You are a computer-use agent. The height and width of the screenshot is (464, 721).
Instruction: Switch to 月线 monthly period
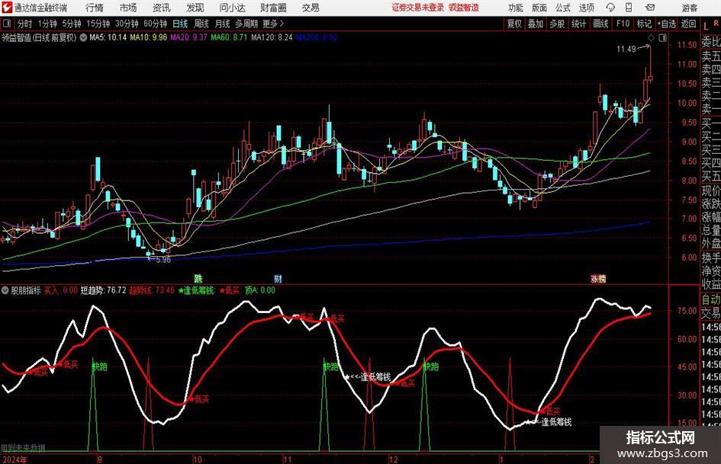point(222,24)
